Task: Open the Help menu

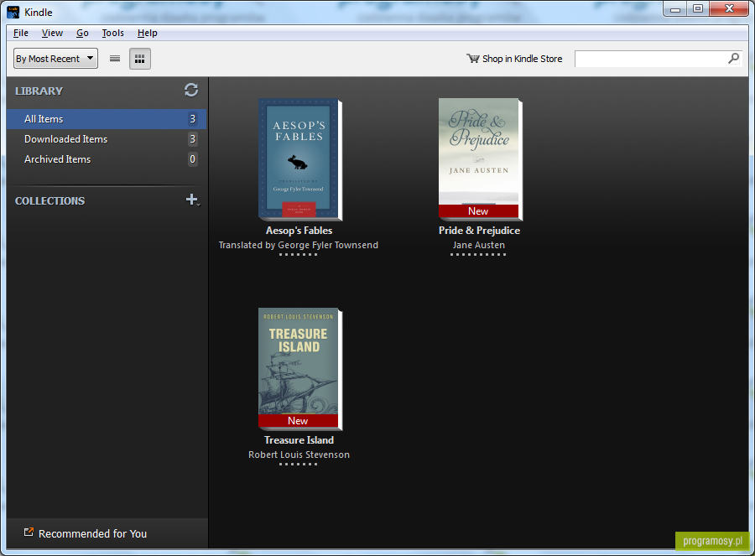Action: pyautogui.click(x=148, y=33)
